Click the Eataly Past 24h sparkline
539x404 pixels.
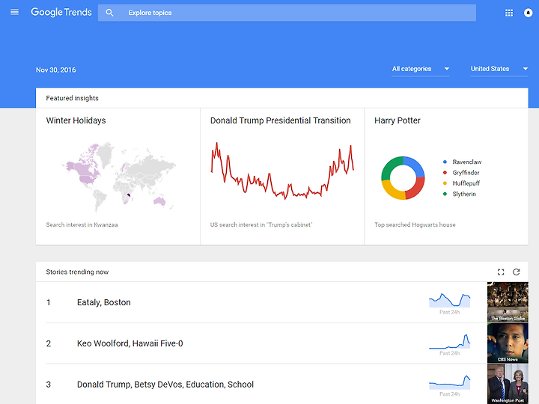(x=450, y=301)
